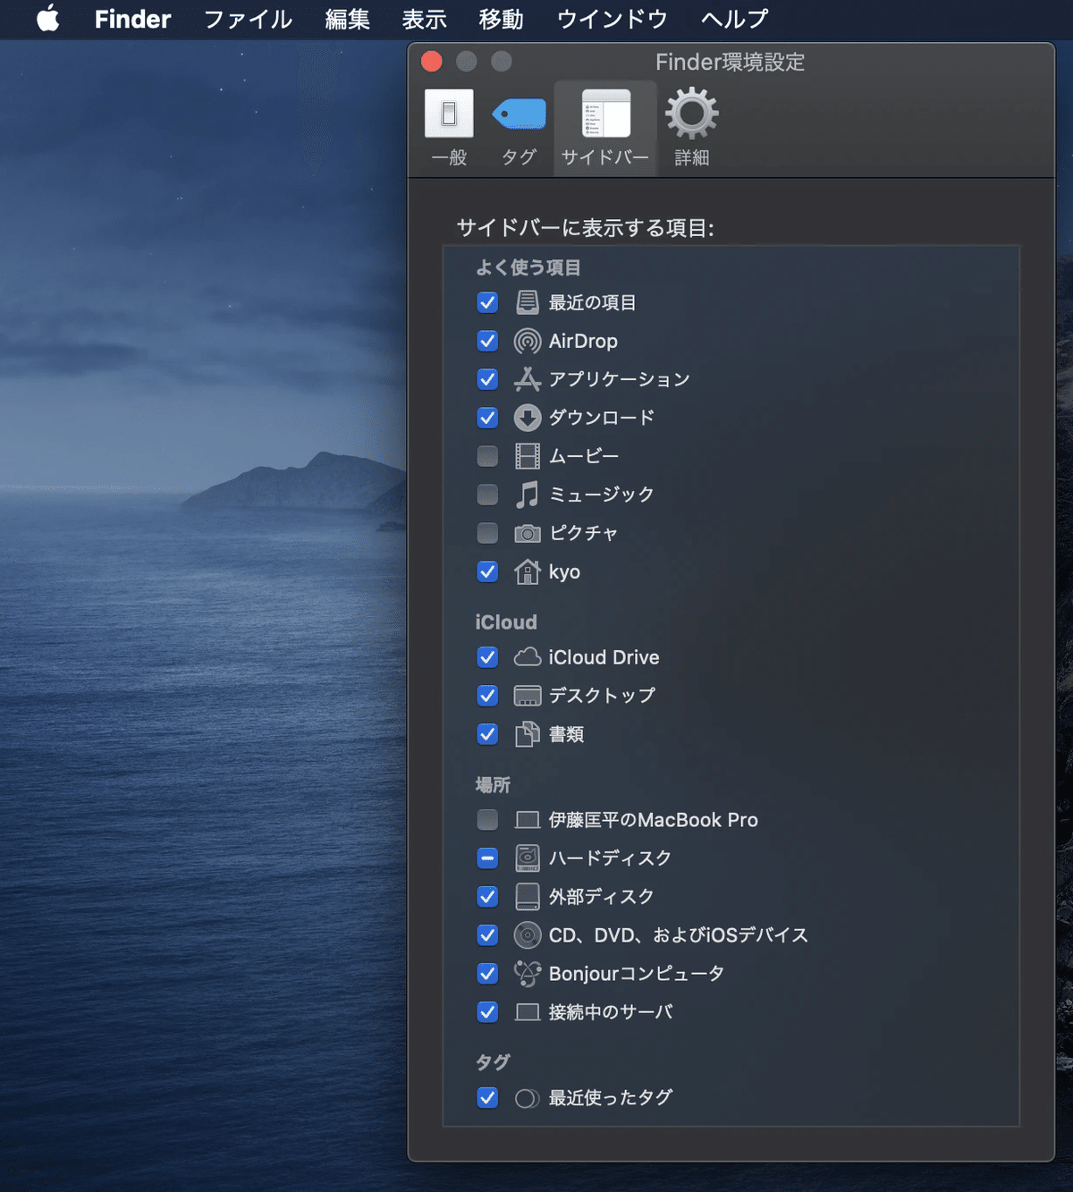Uncheck the AirDrop checkbox

coord(487,341)
